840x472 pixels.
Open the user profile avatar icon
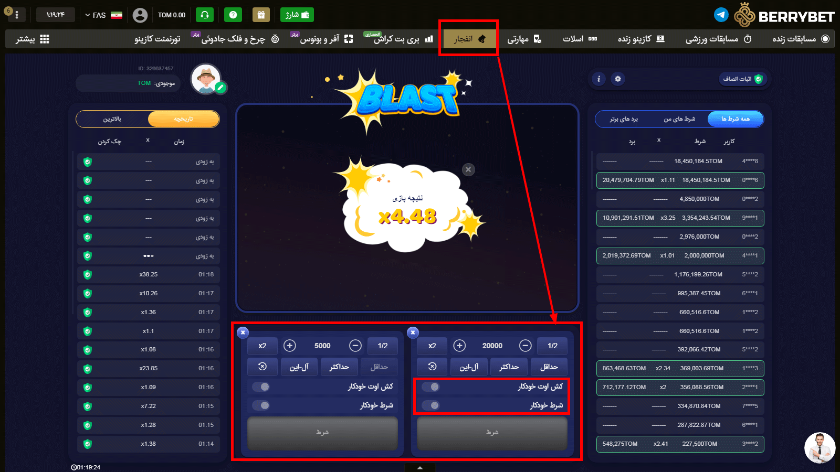click(x=140, y=15)
